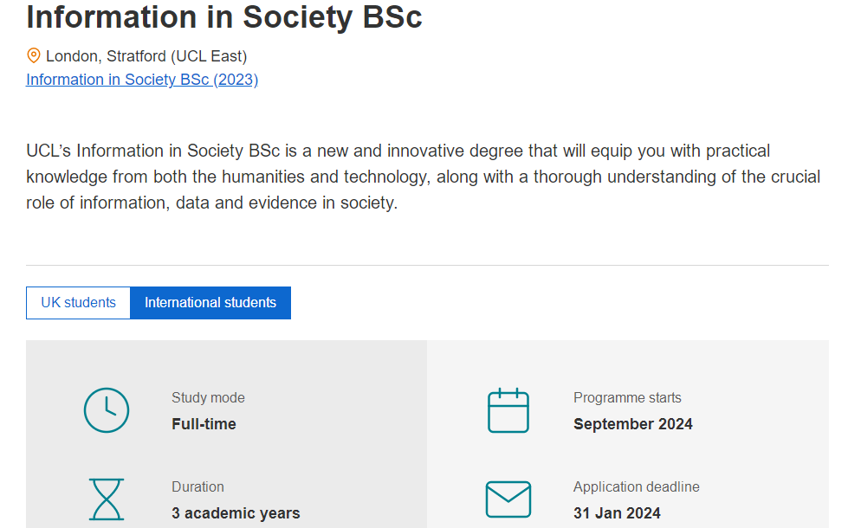Click the orange location pin icon
The height and width of the screenshot is (528, 861).
(x=34, y=55)
